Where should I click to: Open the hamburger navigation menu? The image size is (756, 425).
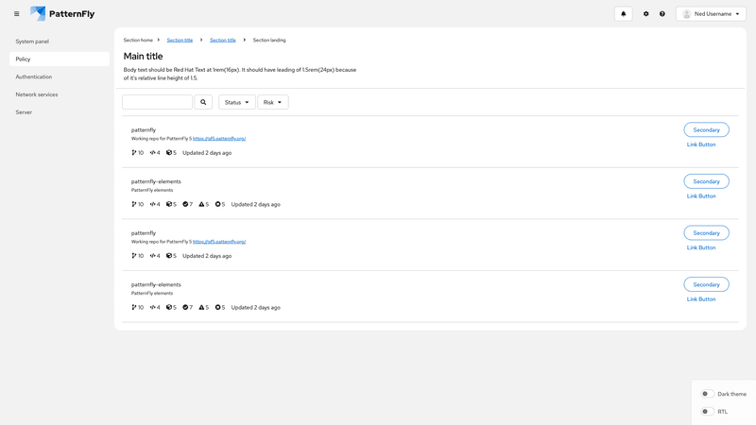16,14
